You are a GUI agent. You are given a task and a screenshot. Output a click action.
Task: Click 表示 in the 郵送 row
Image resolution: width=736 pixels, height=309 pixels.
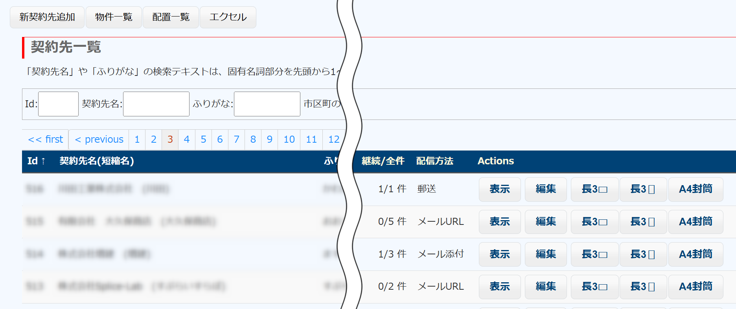coord(499,189)
